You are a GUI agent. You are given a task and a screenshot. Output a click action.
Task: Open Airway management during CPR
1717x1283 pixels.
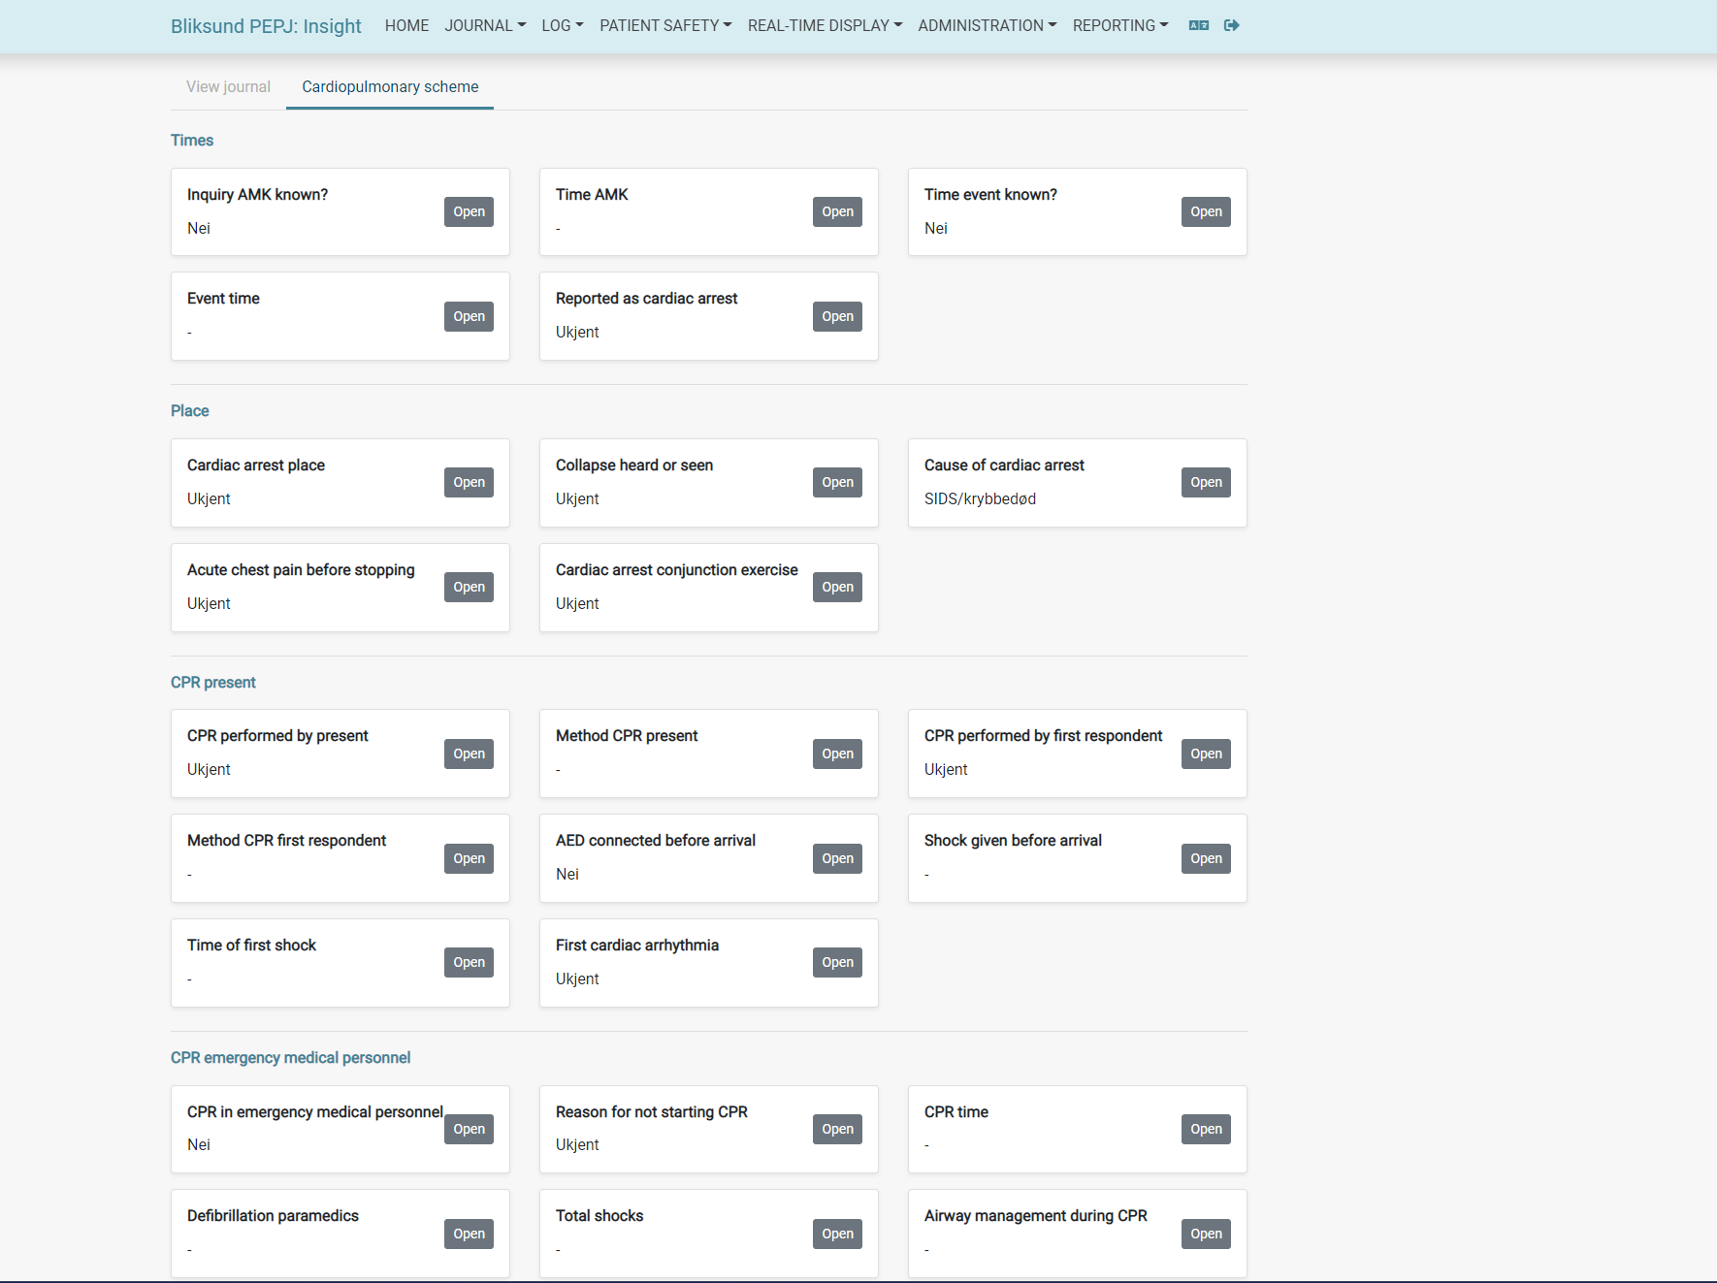pyautogui.click(x=1206, y=1234)
